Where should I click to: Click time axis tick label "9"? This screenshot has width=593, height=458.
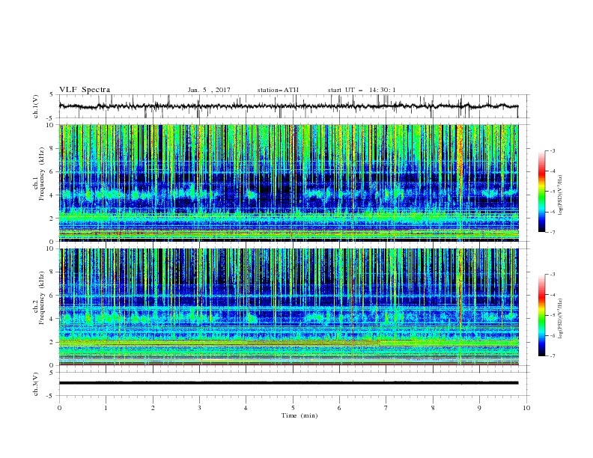click(479, 408)
